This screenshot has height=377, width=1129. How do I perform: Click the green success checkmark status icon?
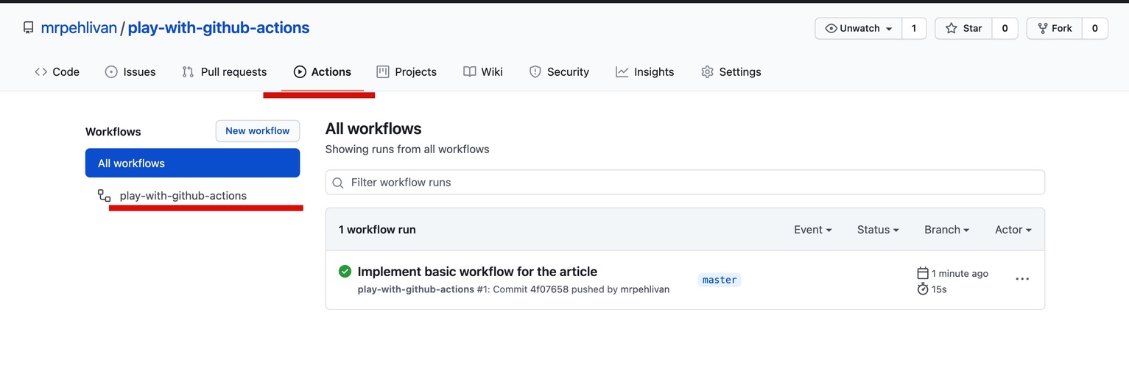click(x=345, y=271)
